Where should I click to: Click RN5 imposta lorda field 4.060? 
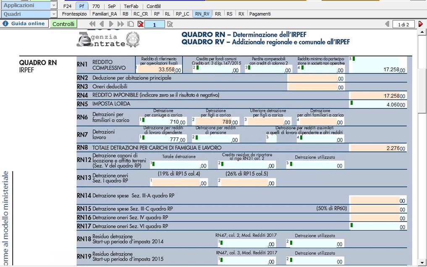[x=378, y=104]
